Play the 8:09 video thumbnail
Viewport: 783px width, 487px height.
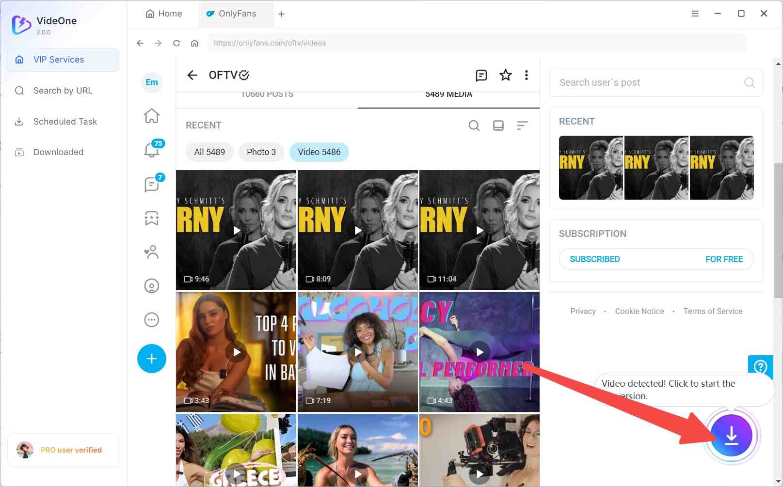[358, 230]
